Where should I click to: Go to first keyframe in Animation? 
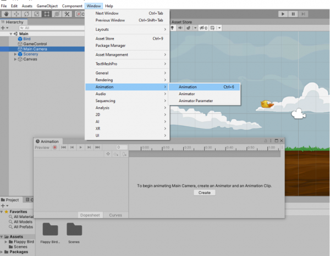64,148
